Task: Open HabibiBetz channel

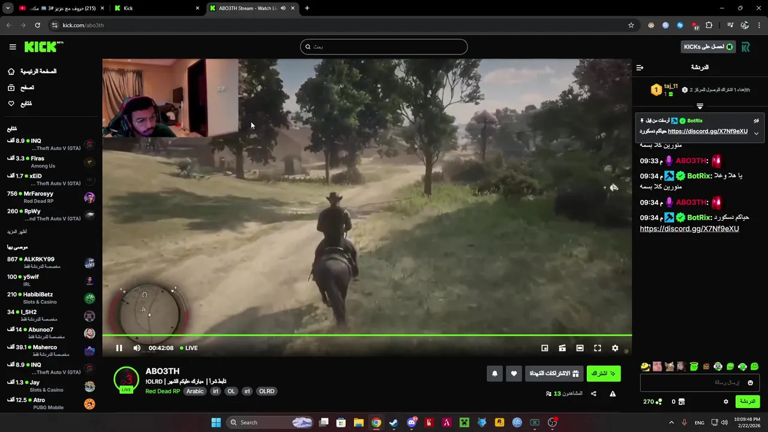Action: pyautogui.click(x=50, y=298)
